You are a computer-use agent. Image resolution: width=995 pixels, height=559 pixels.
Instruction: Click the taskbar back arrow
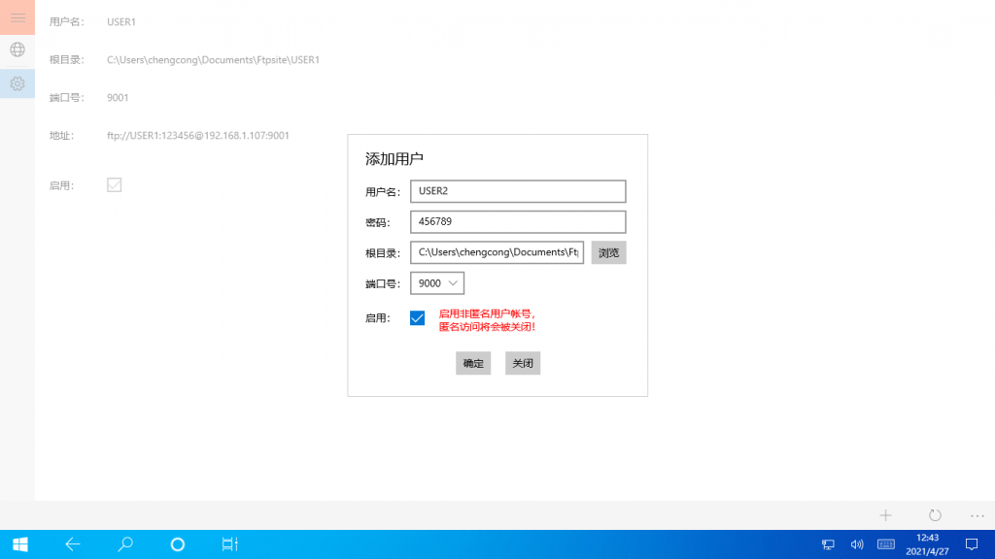73,544
